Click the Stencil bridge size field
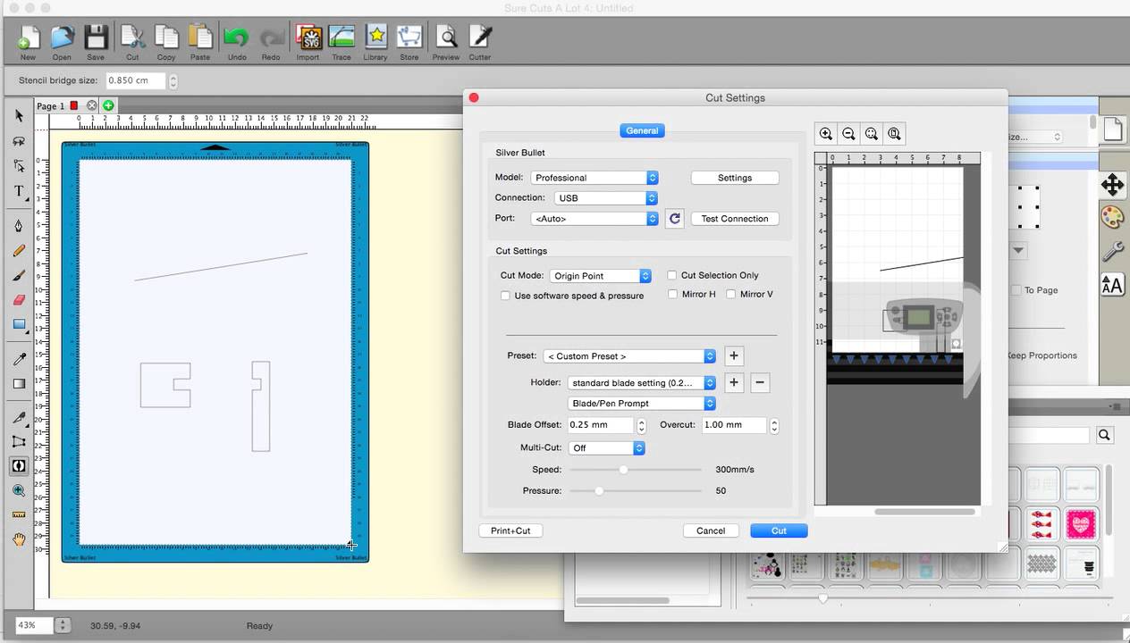Viewport: 1130px width, 643px height. tap(135, 80)
